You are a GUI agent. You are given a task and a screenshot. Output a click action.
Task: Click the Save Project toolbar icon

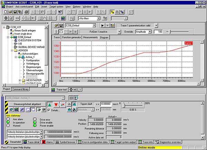[x=15, y=12]
